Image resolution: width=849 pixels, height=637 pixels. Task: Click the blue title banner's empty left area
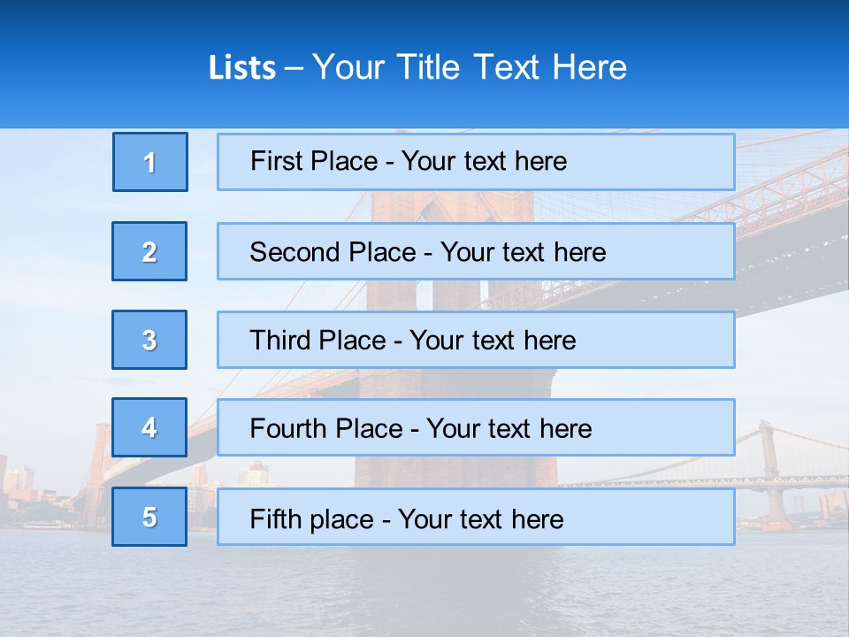88,66
